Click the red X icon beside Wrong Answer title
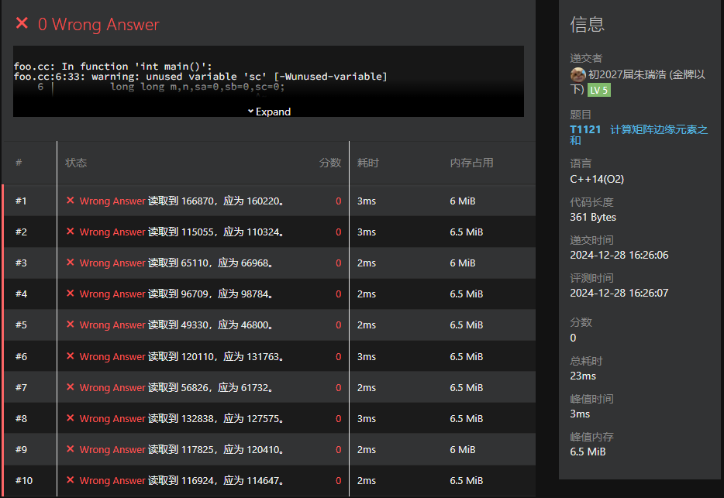 [22, 24]
